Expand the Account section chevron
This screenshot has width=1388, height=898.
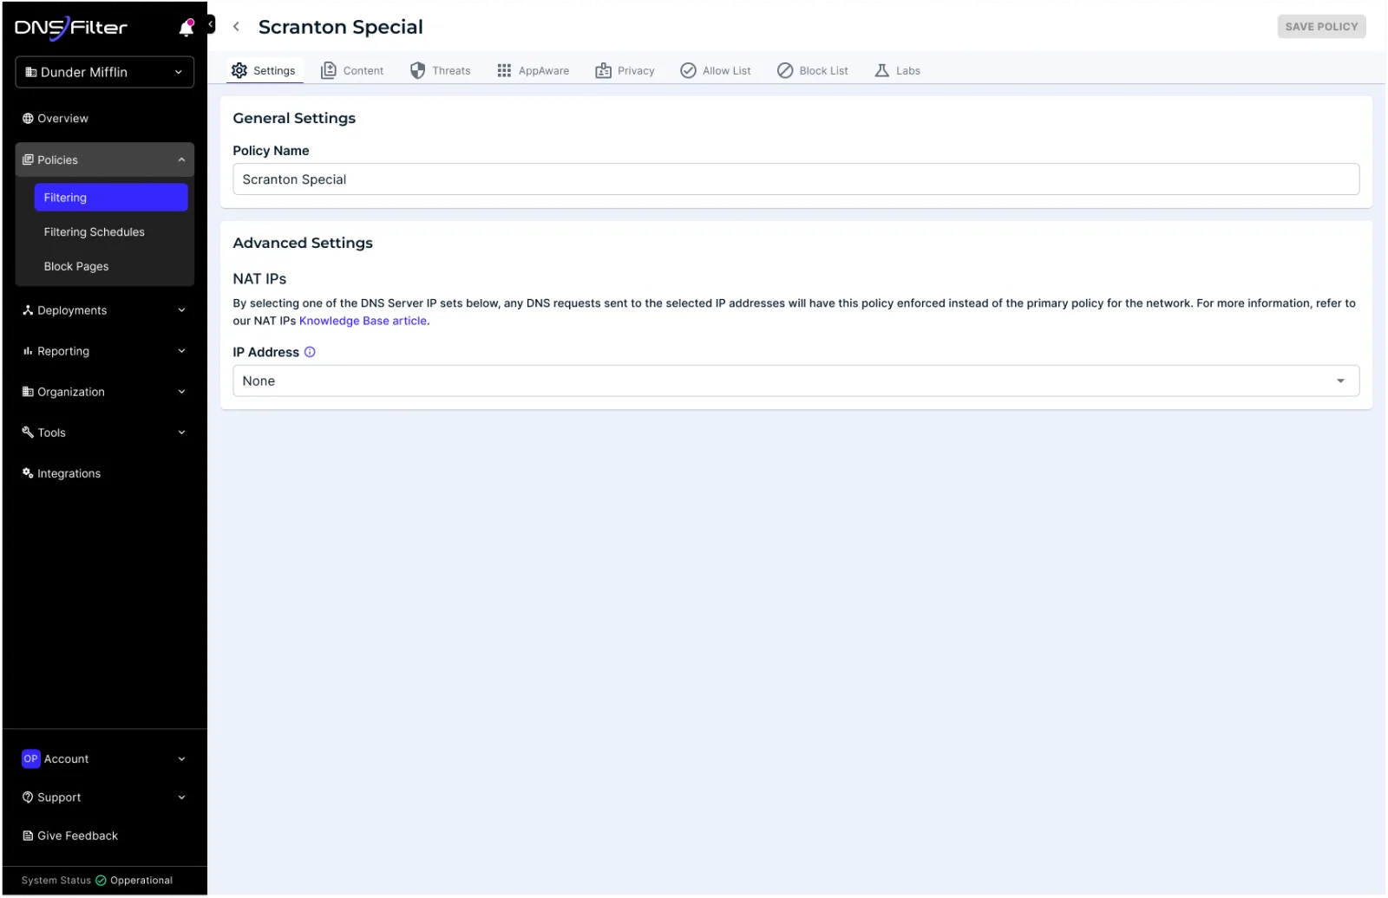[x=182, y=760]
